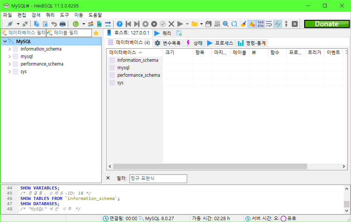Viewport: 351px width, 222px height.
Task: Click the Copy icon in the toolbar
Action: tap(36, 24)
